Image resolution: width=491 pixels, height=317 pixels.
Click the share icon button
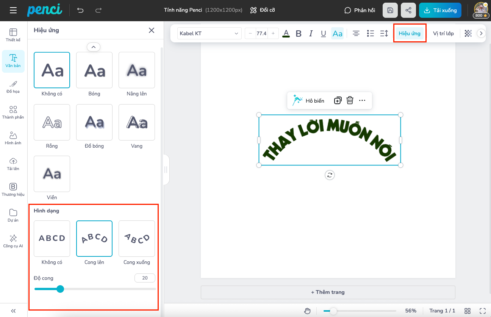[408, 10]
